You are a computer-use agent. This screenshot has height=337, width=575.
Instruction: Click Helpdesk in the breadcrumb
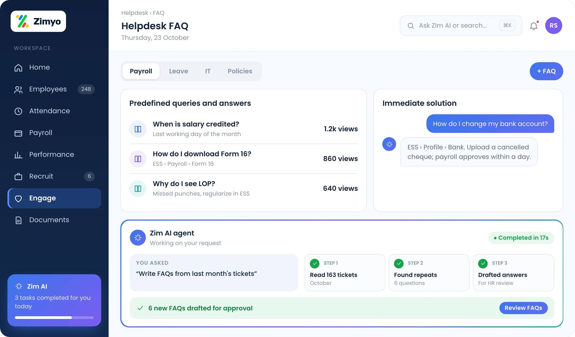135,13
